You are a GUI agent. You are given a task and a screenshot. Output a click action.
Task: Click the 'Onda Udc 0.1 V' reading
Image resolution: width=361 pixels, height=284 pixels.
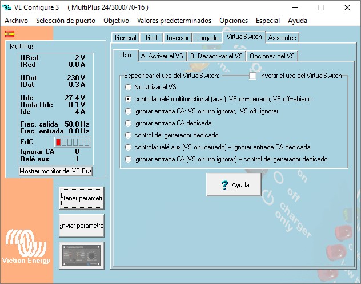coord(53,105)
